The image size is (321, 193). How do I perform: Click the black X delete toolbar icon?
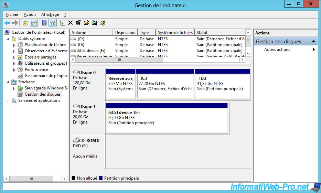70,23
